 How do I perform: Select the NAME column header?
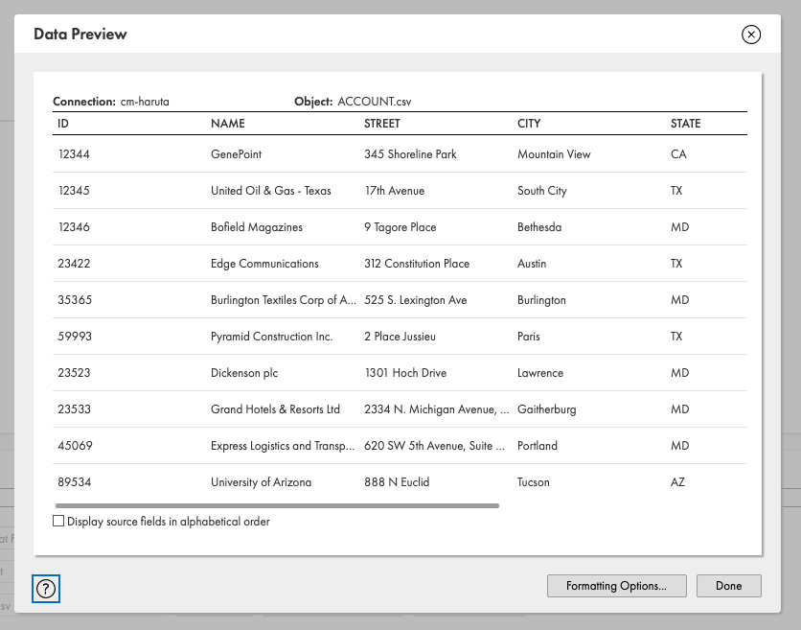click(228, 124)
